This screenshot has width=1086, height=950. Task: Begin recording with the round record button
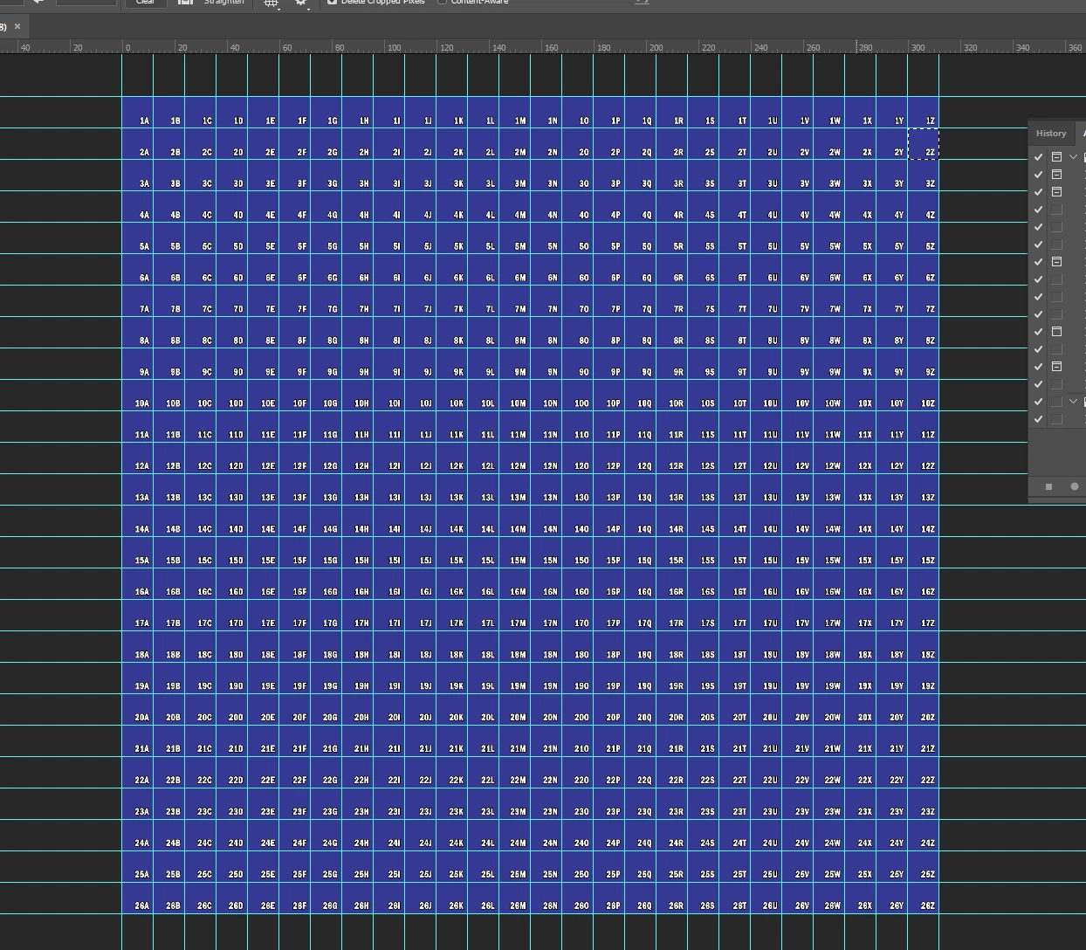click(x=1075, y=486)
